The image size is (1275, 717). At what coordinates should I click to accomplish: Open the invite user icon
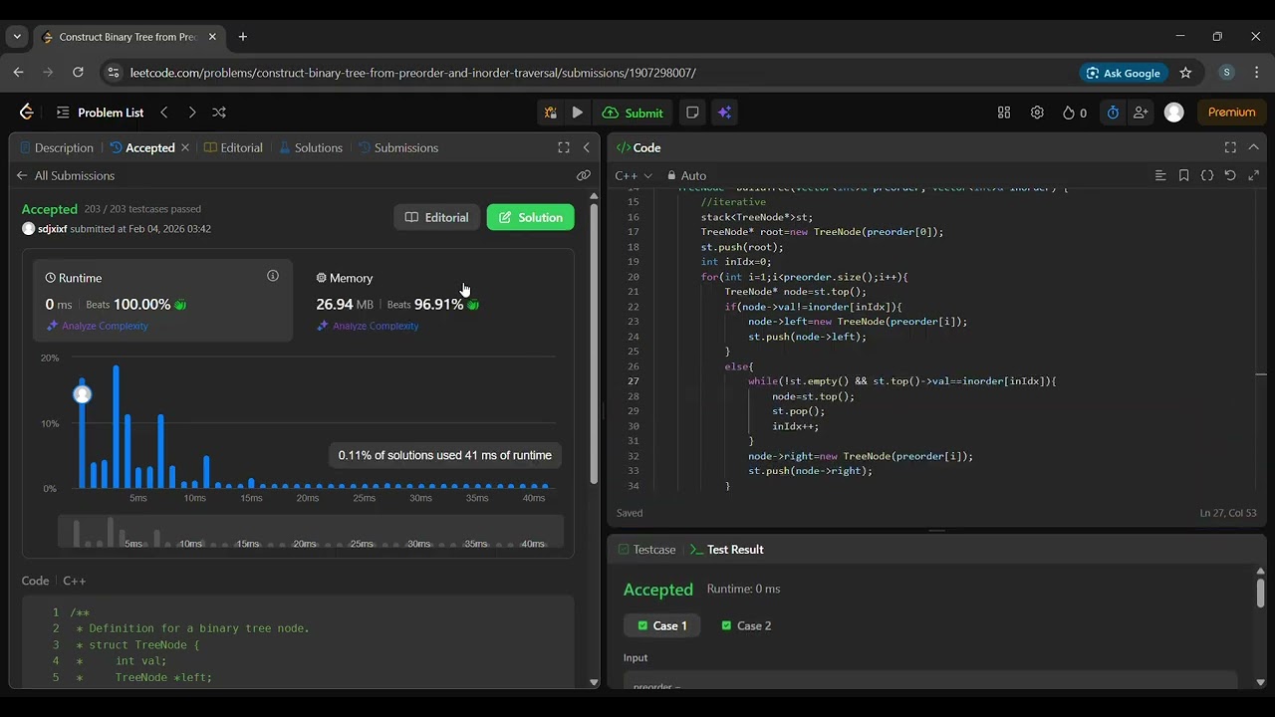(1141, 113)
